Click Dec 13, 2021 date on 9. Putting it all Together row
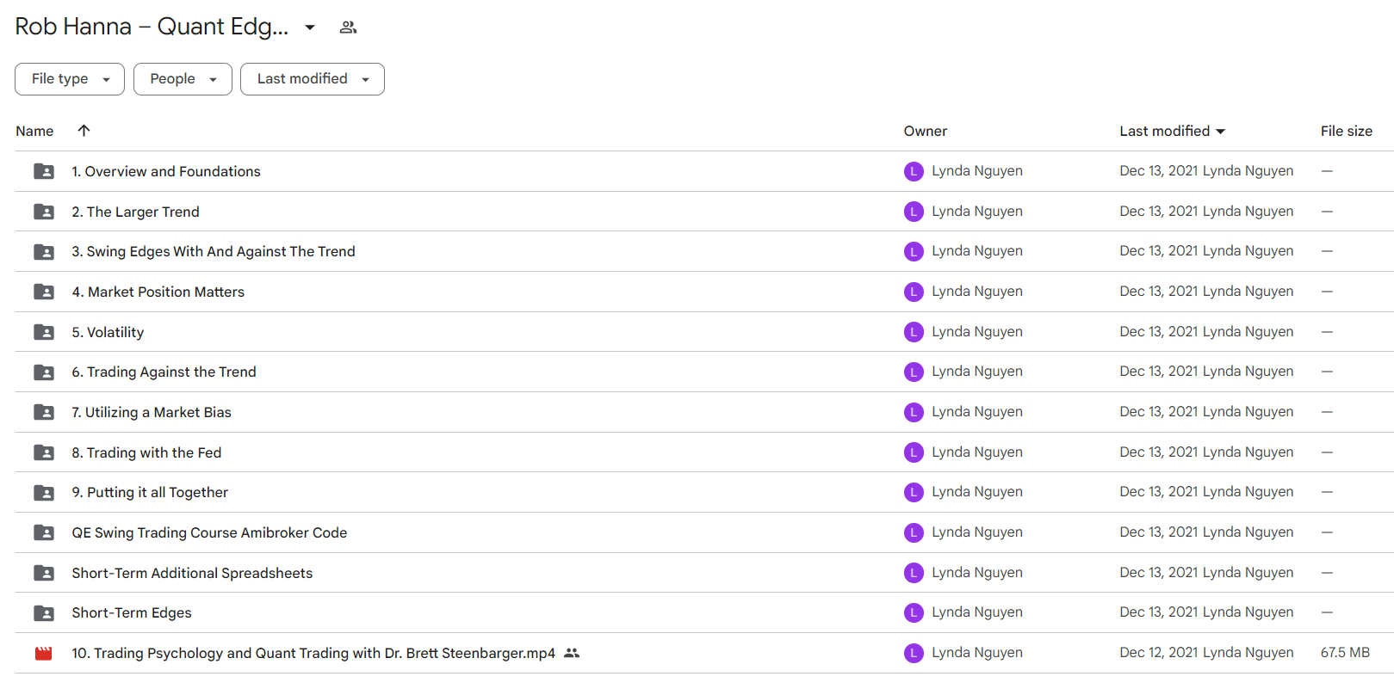 (x=1159, y=491)
